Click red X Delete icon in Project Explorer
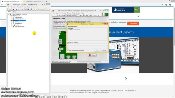This screenshot has width=175, height=98. tap(23, 10)
